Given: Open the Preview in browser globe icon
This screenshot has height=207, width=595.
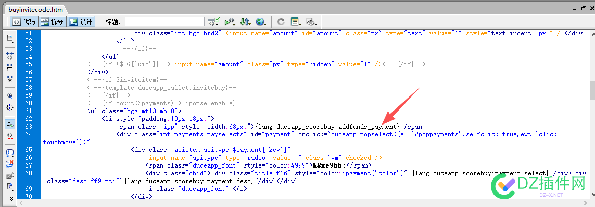Looking at the screenshot, I should [x=261, y=22].
